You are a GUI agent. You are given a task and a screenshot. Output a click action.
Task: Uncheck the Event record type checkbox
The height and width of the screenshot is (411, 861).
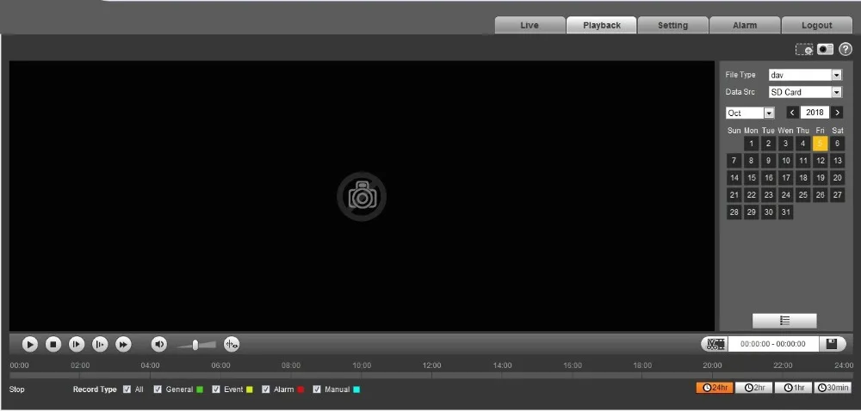click(216, 390)
